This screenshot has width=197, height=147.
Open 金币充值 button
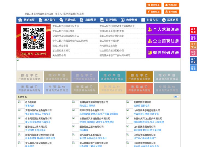point(172,12)
